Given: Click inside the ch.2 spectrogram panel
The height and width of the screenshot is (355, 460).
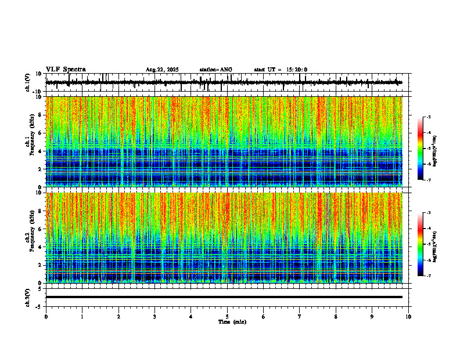Looking at the screenshot, I should (x=224, y=238).
